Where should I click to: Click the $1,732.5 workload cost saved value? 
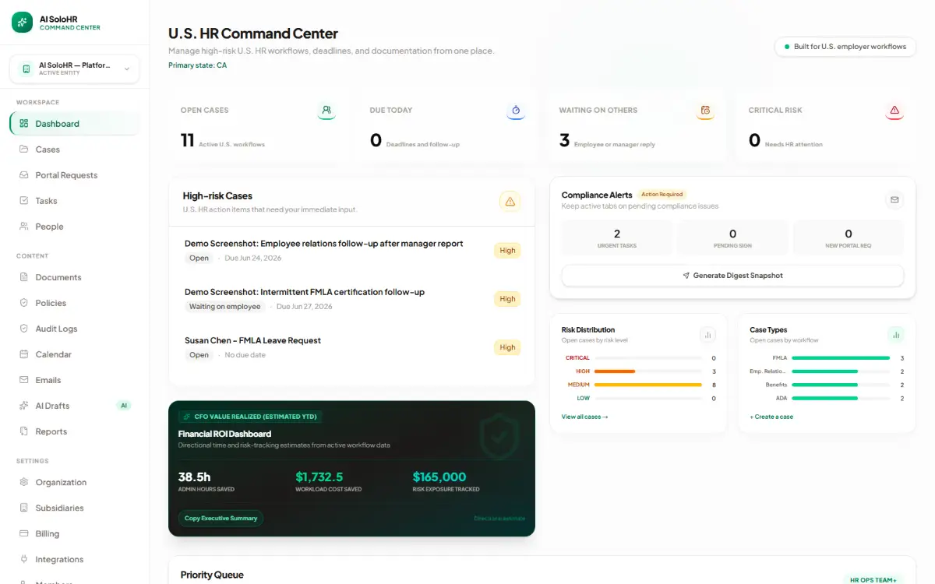pos(319,477)
